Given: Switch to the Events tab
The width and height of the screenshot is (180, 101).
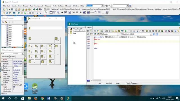Looking at the screenshot, I should 12,57.
